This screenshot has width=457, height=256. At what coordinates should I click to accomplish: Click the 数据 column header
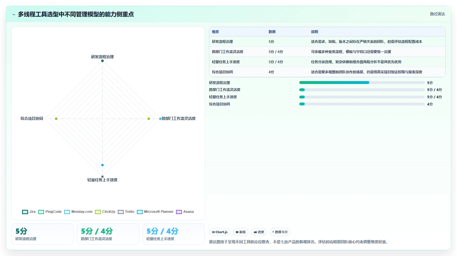coord(272,32)
